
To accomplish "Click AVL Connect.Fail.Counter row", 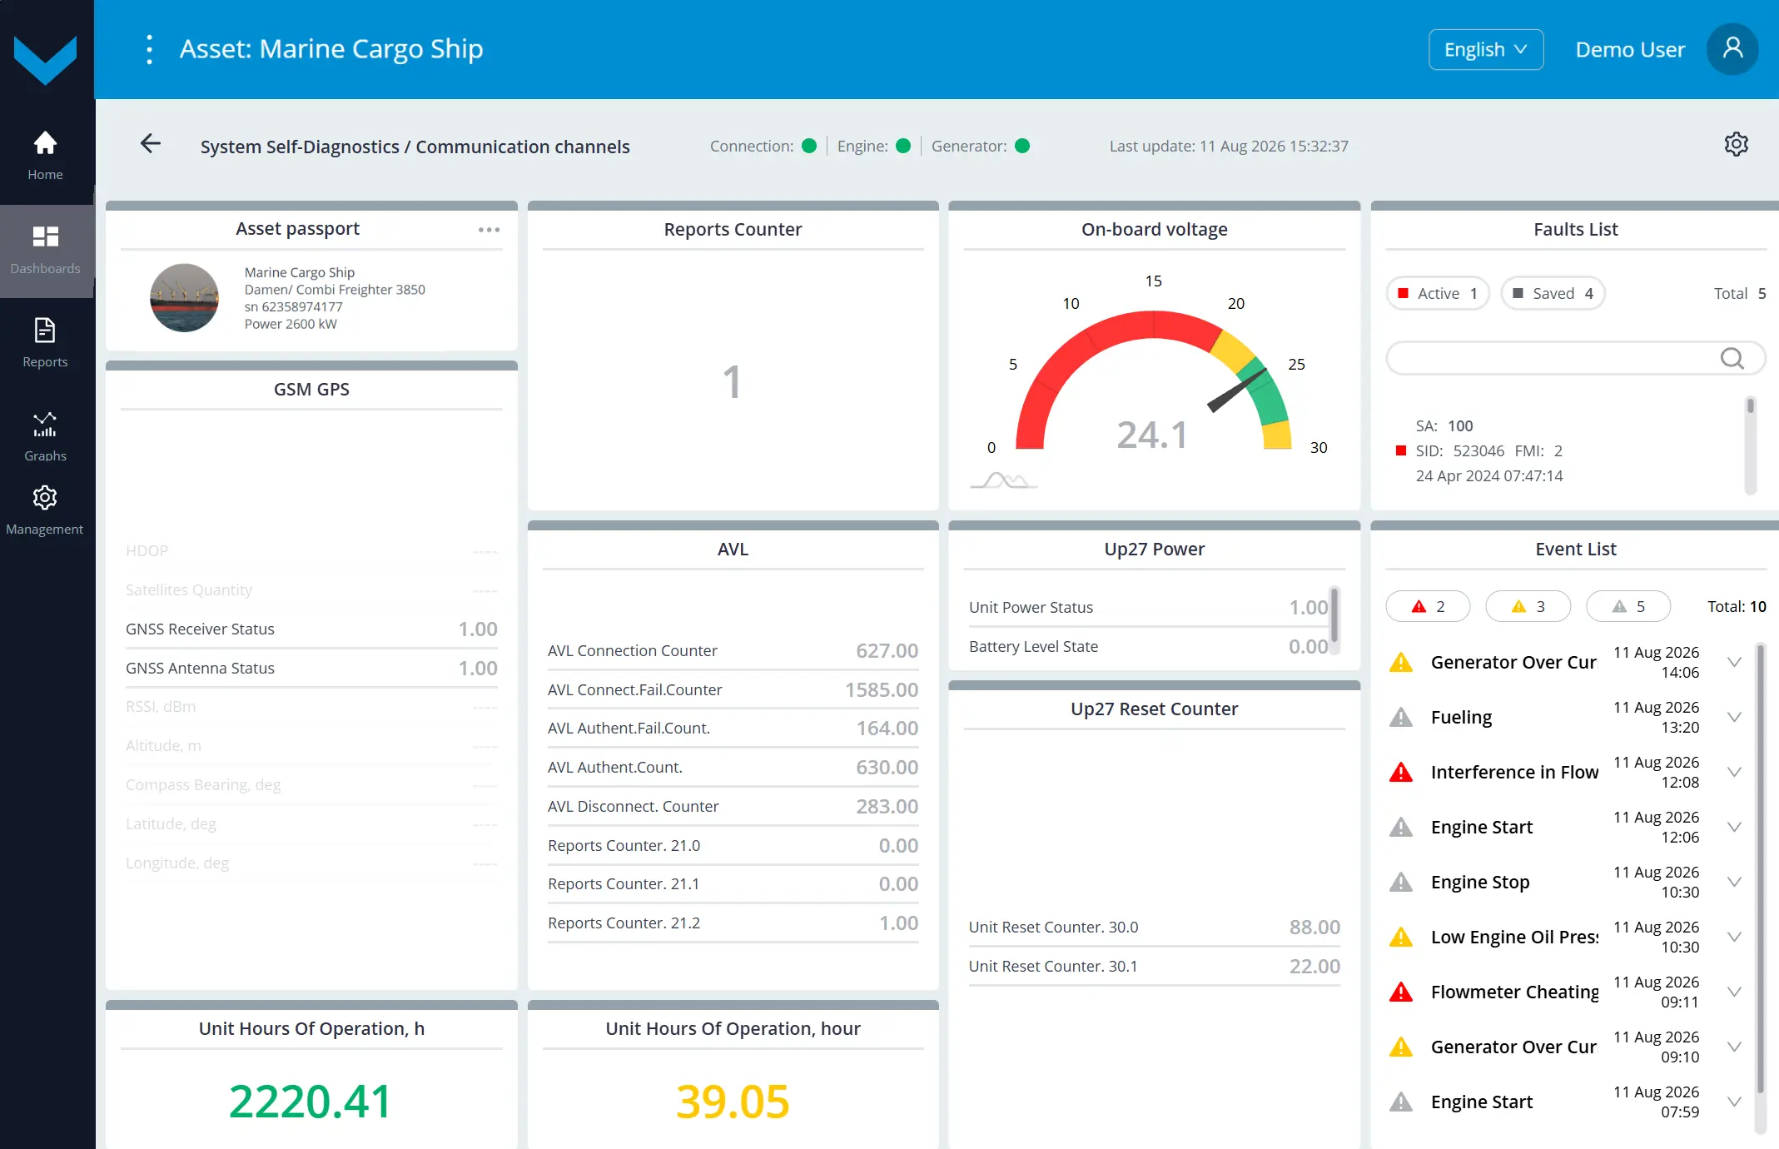I will [733, 690].
